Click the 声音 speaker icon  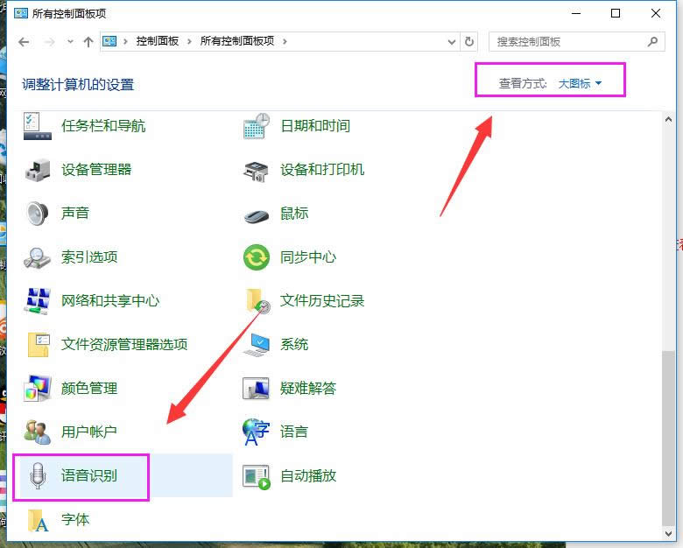pyautogui.click(x=37, y=214)
